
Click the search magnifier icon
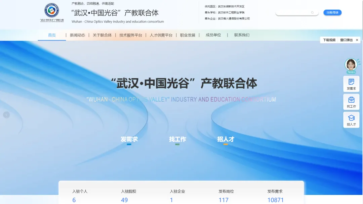click(312, 13)
